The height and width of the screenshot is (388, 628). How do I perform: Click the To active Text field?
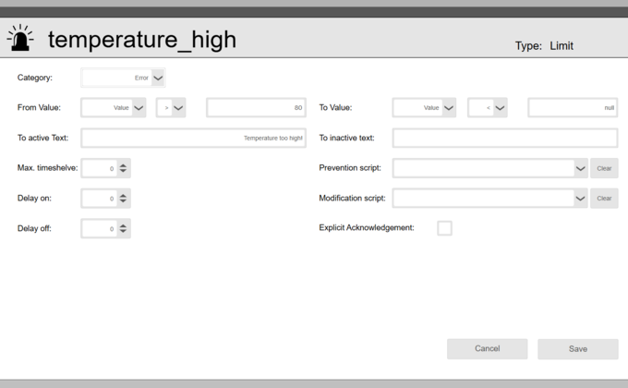click(193, 138)
